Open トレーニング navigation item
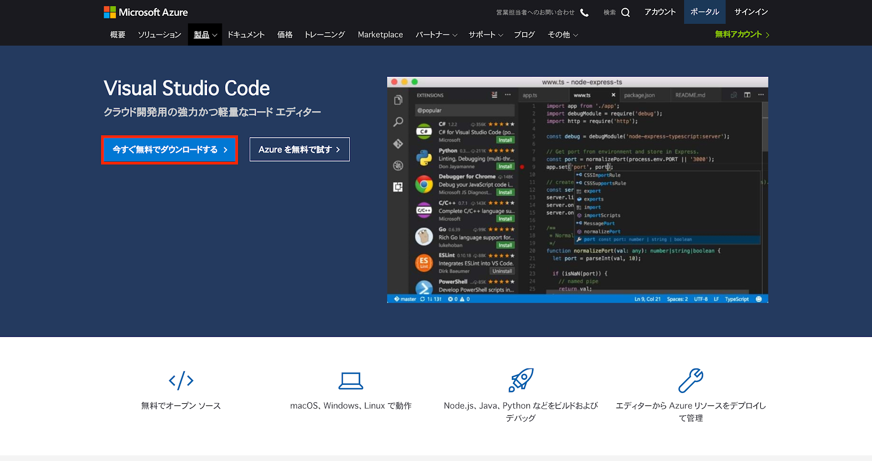 click(x=325, y=34)
